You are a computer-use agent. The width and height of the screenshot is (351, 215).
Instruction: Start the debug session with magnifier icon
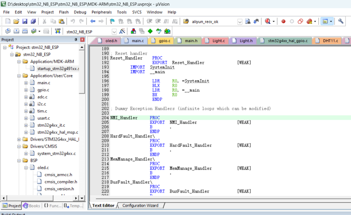coord(268,21)
